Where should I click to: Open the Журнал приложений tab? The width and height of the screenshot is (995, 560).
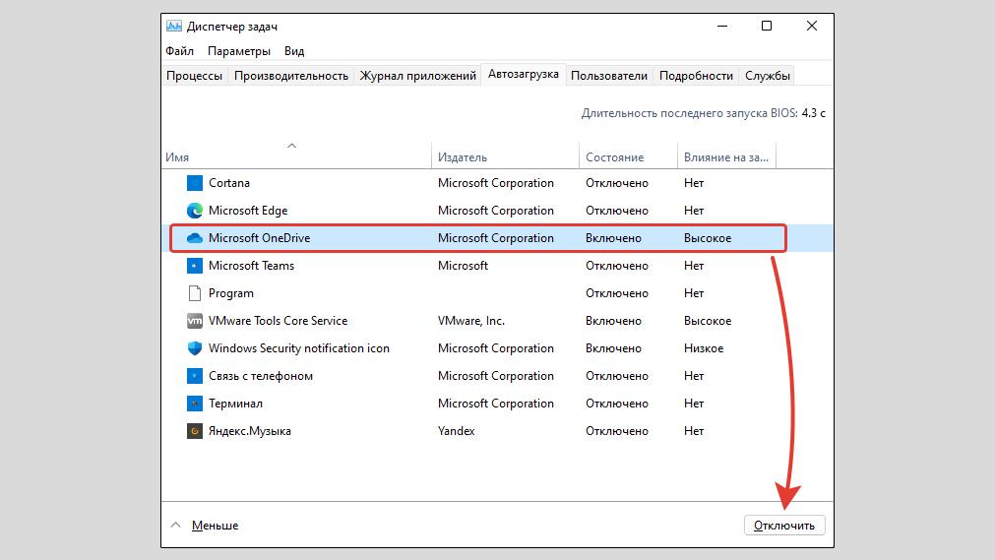(x=417, y=76)
